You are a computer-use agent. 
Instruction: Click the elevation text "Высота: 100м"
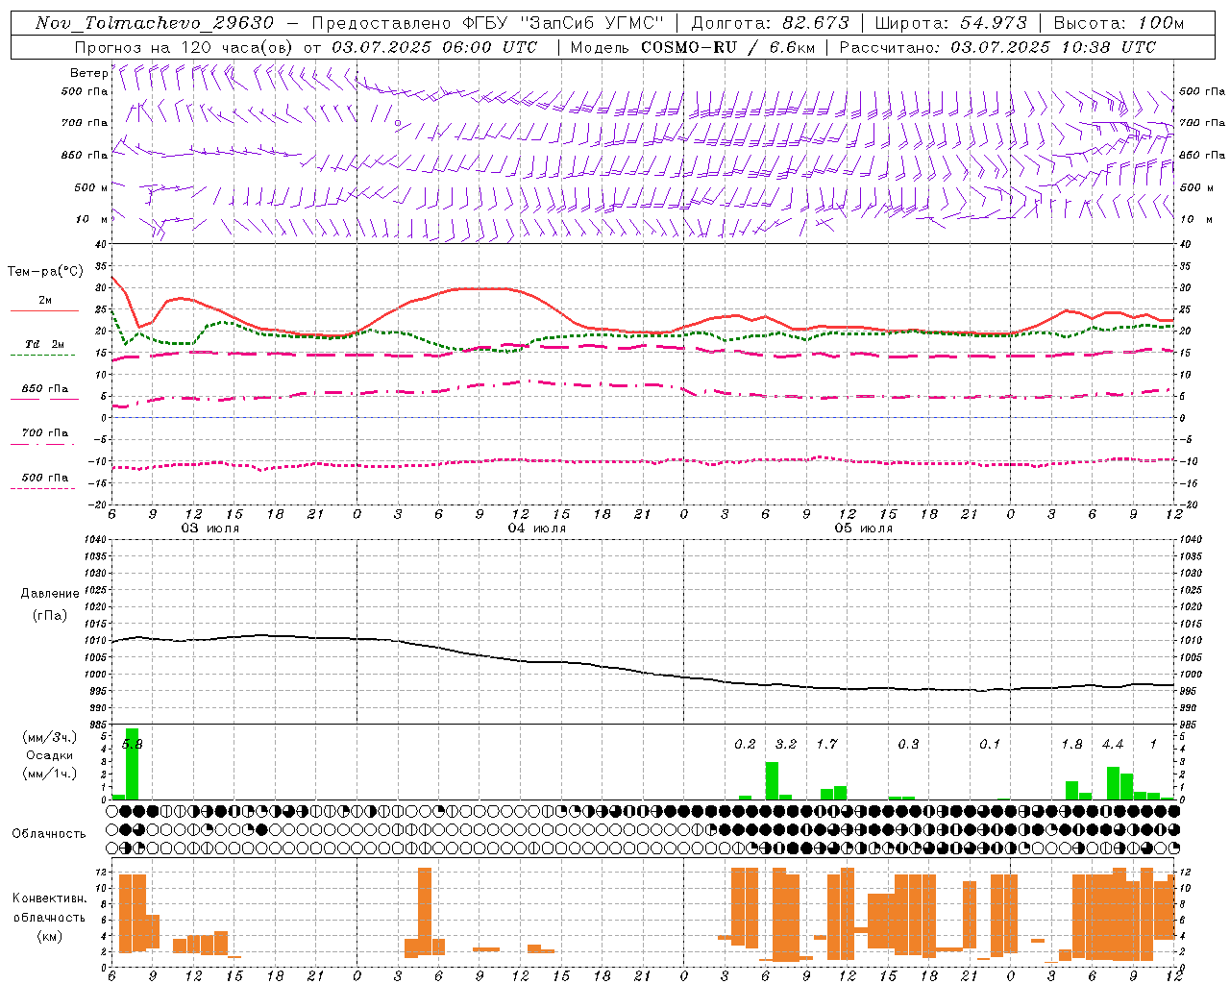[x=1119, y=23]
